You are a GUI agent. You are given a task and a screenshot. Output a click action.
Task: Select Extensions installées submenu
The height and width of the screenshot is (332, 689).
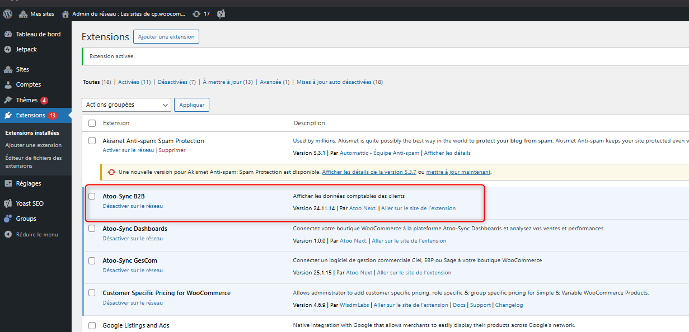pos(32,133)
